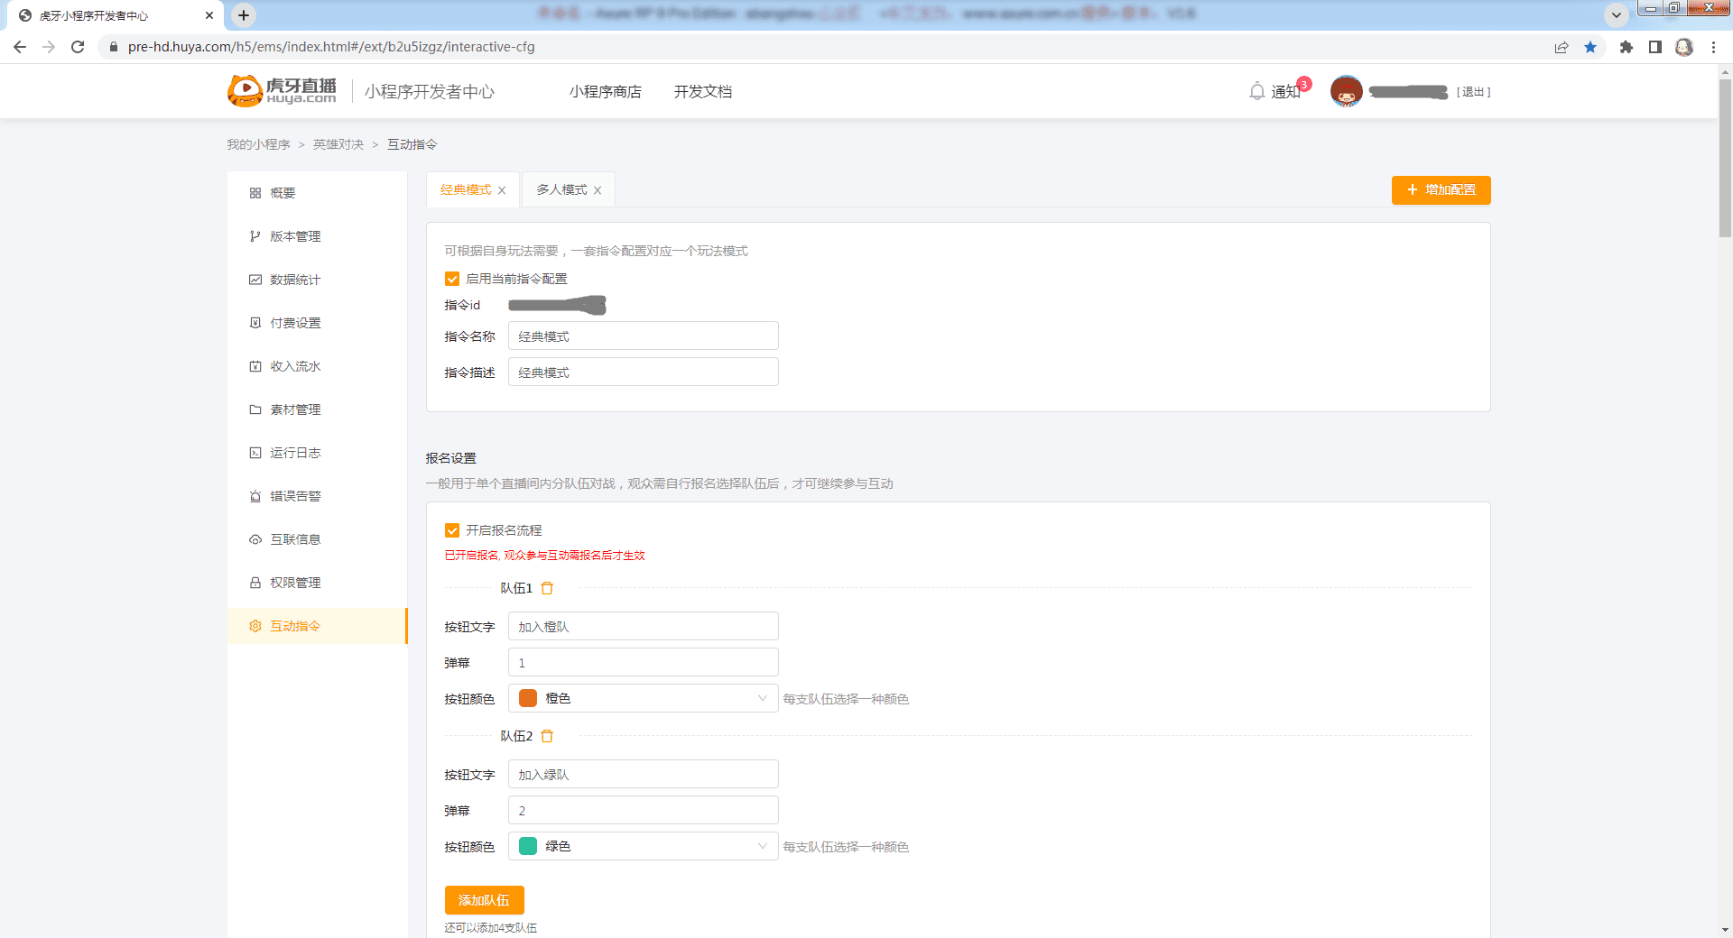Open 版本管理 in the sidebar

pyautogui.click(x=295, y=236)
